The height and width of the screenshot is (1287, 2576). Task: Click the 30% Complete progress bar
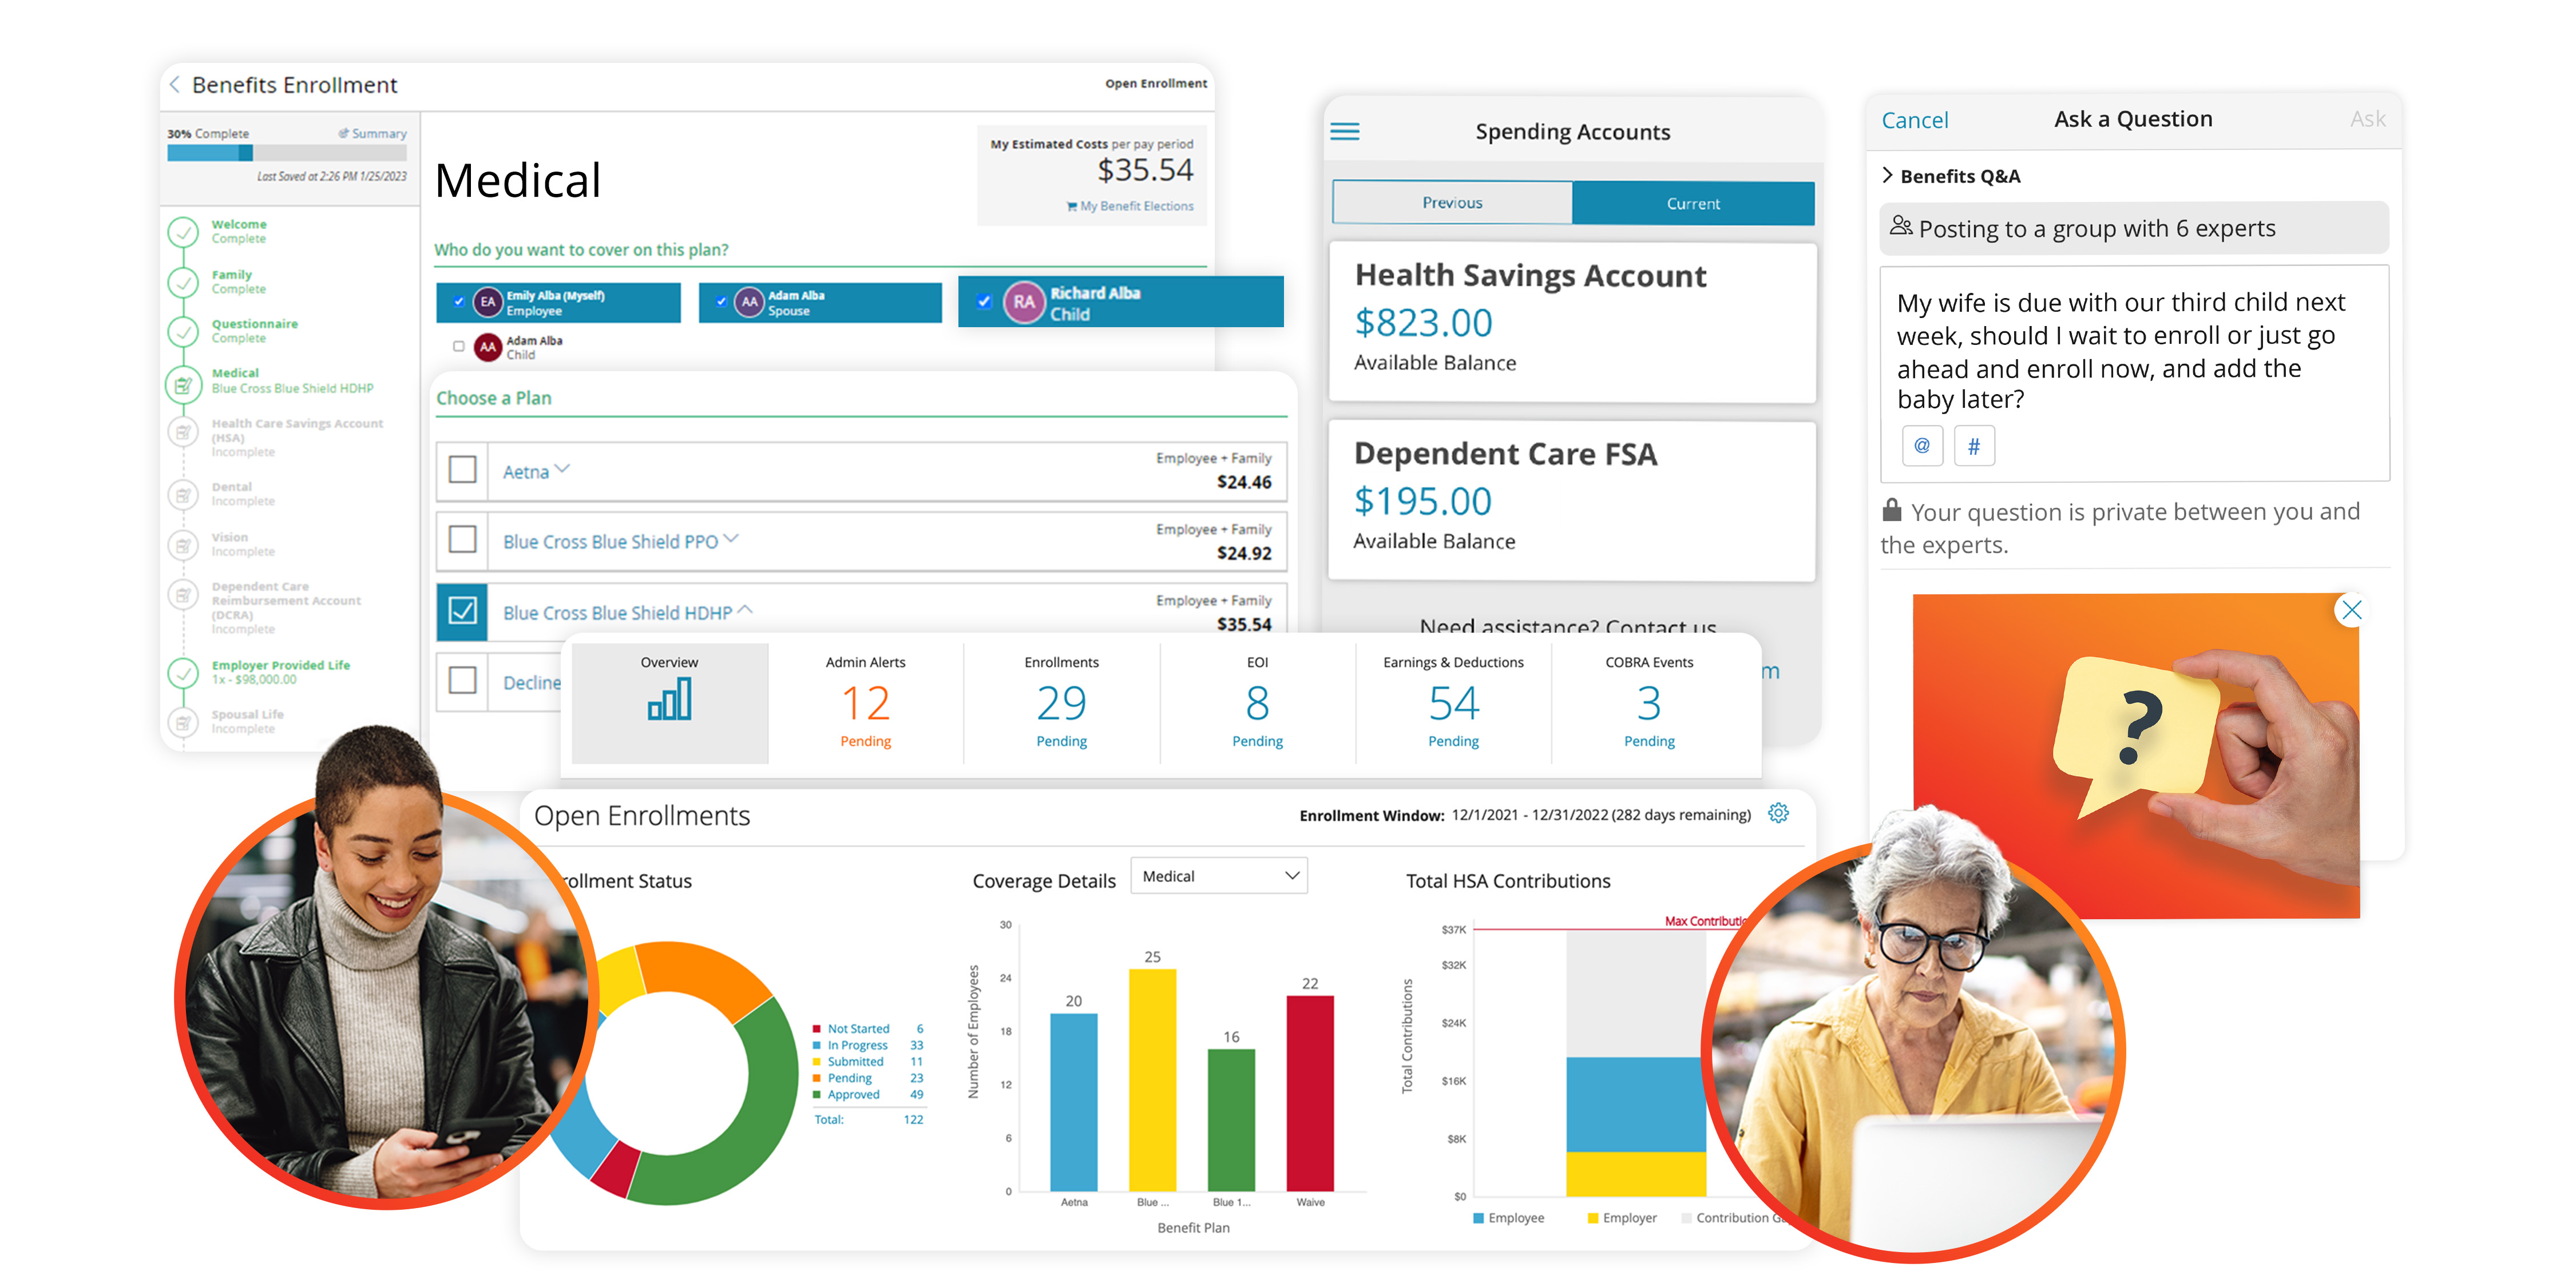[287, 153]
